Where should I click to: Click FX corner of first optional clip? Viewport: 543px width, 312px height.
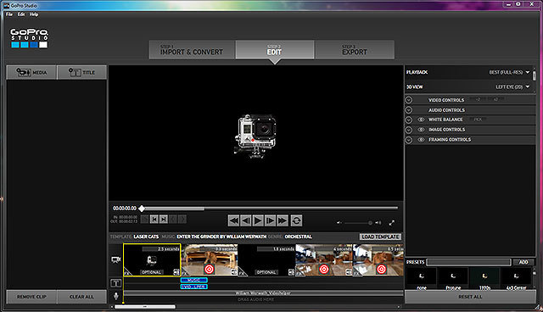click(x=127, y=272)
